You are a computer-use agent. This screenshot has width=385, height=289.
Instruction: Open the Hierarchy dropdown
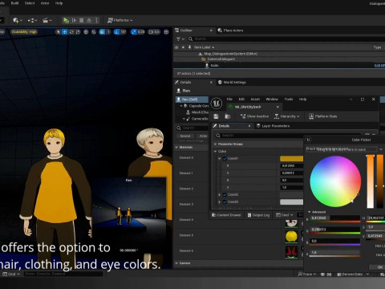(x=286, y=116)
